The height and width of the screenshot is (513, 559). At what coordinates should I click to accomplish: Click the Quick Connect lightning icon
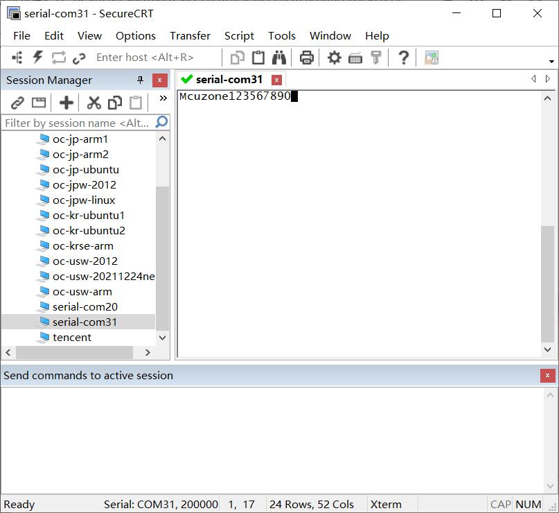click(x=38, y=57)
